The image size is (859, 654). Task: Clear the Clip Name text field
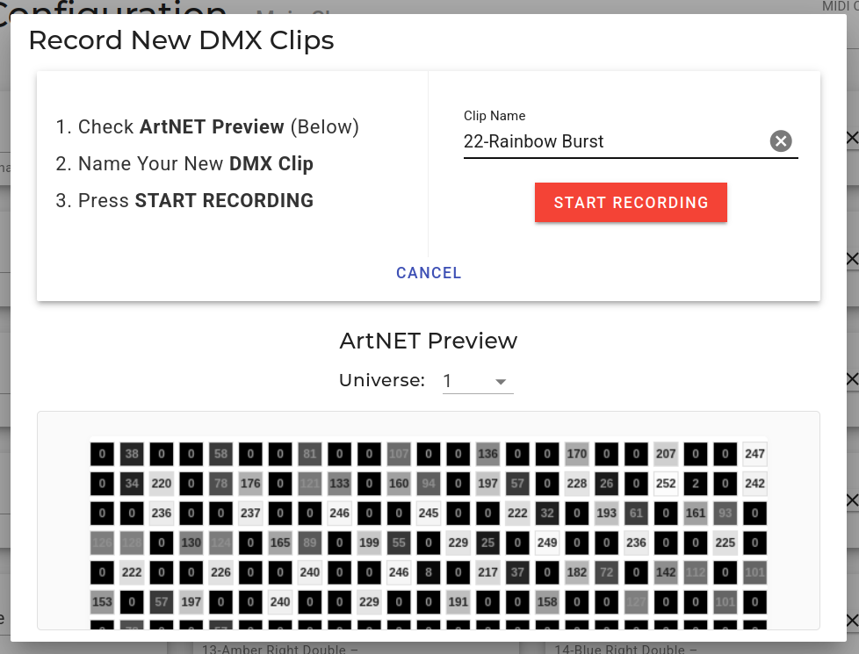pyautogui.click(x=781, y=141)
